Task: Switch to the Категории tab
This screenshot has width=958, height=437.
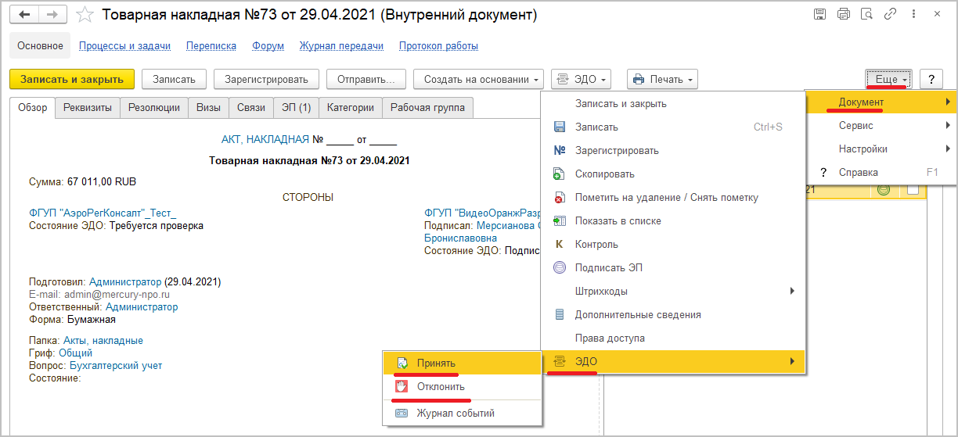Action: pyautogui.click(x=351, y=108)
